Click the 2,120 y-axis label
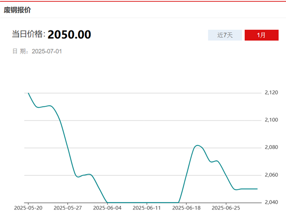Screen dimensions: 286x211 point(271,93)
